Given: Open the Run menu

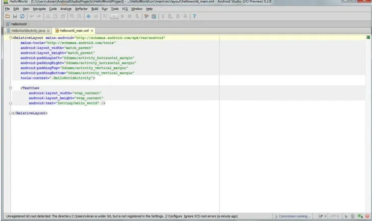Looking at the screenshot, I should tap(105, 9).
